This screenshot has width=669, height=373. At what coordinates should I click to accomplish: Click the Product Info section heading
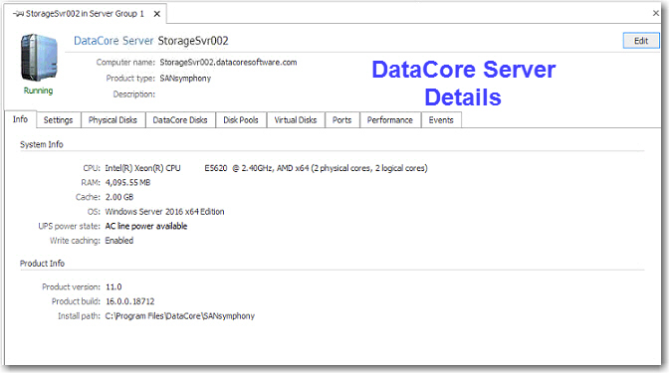click(42, 264)
